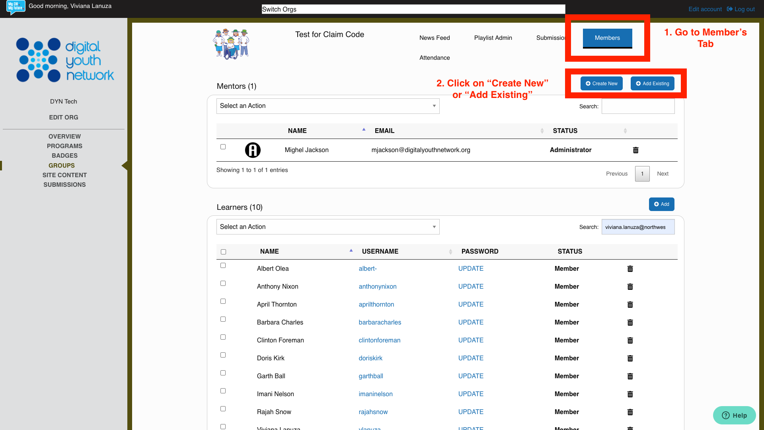Open UPDATE password link for Doris Kirk
Viewport: 764px width, 430px height.
click(x=471, y=358)
